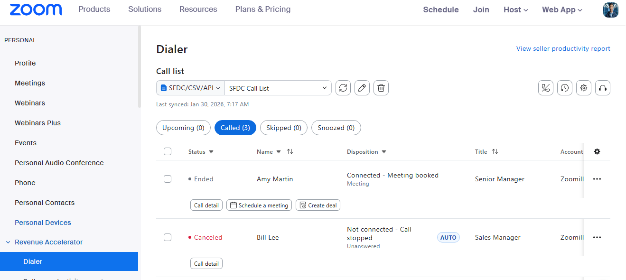Open dialer settings gear button

click(584, 88)
